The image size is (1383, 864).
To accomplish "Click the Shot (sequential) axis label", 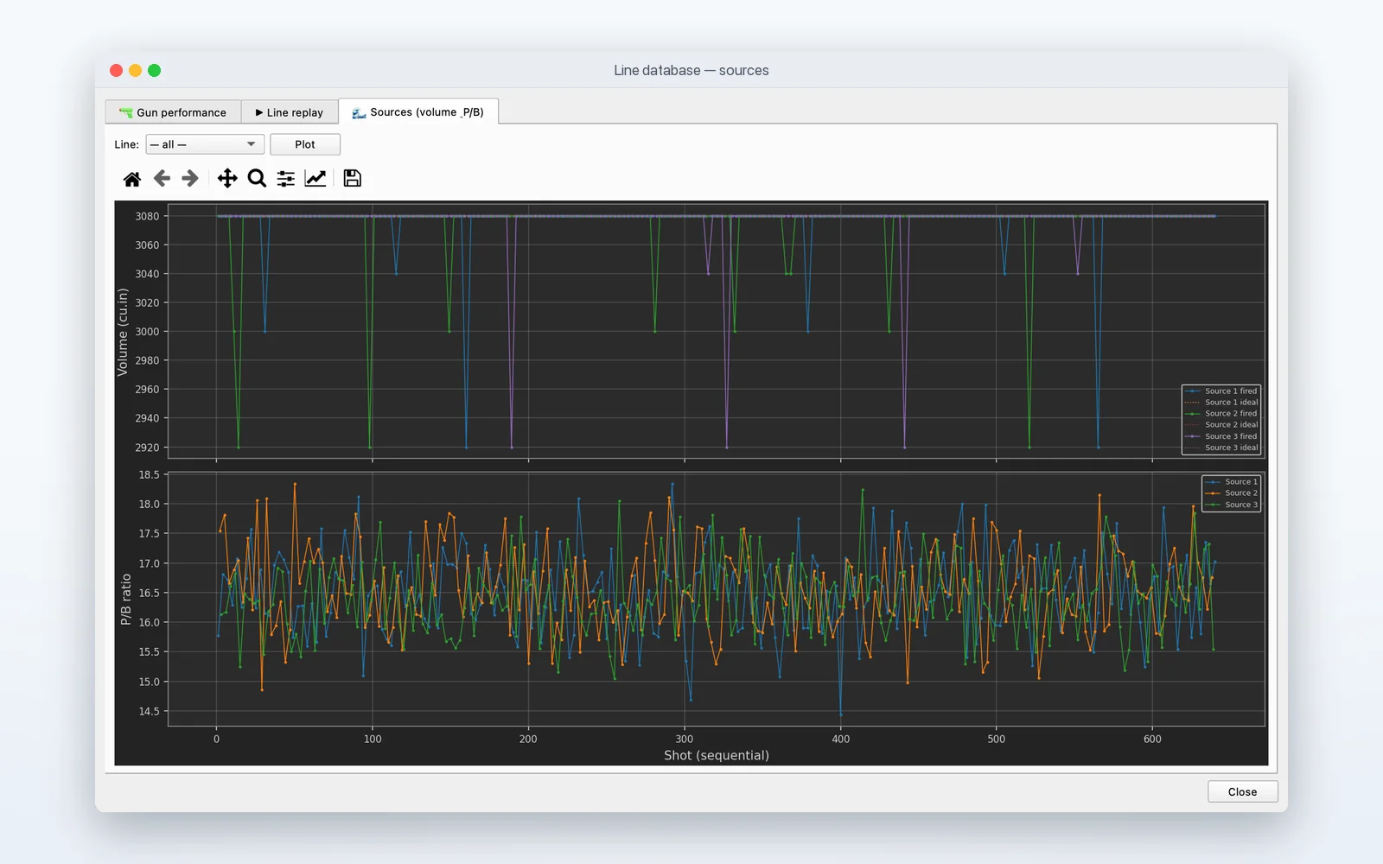I will tap(717, 755).
